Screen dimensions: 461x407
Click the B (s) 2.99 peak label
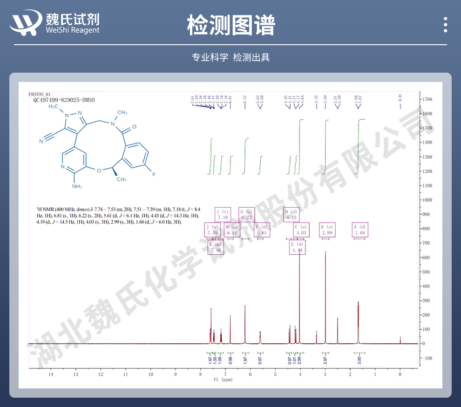pos(327,230)
